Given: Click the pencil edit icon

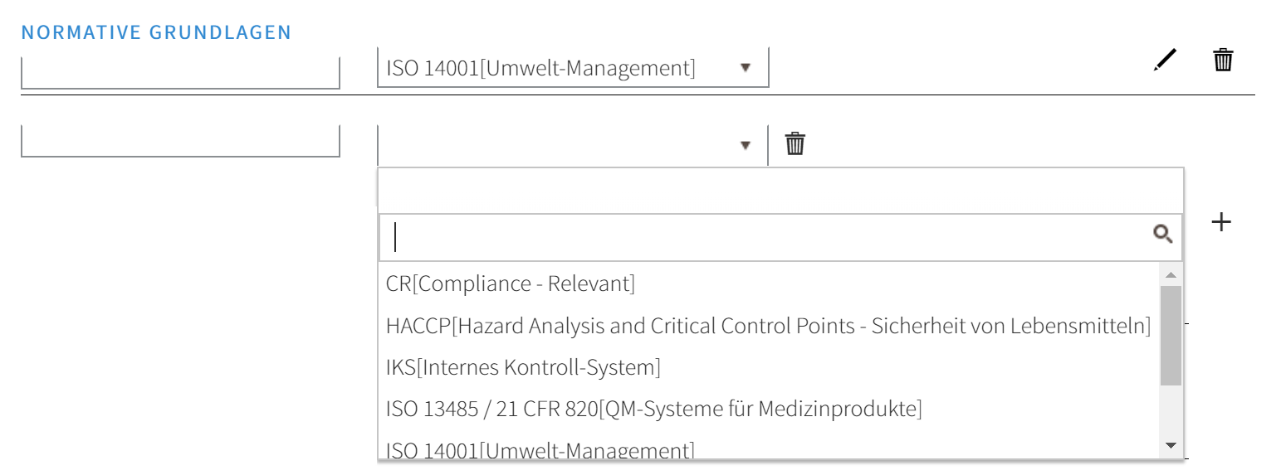Looking at the screenshot, I should tap(1165, 61).
